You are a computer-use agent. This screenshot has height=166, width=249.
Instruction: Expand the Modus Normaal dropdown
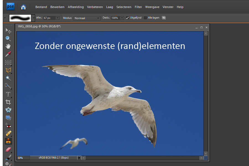pos(87,18)
